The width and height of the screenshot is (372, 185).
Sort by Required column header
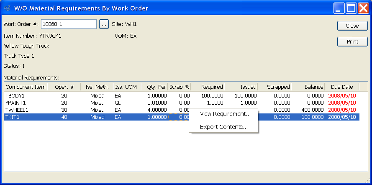208,87
